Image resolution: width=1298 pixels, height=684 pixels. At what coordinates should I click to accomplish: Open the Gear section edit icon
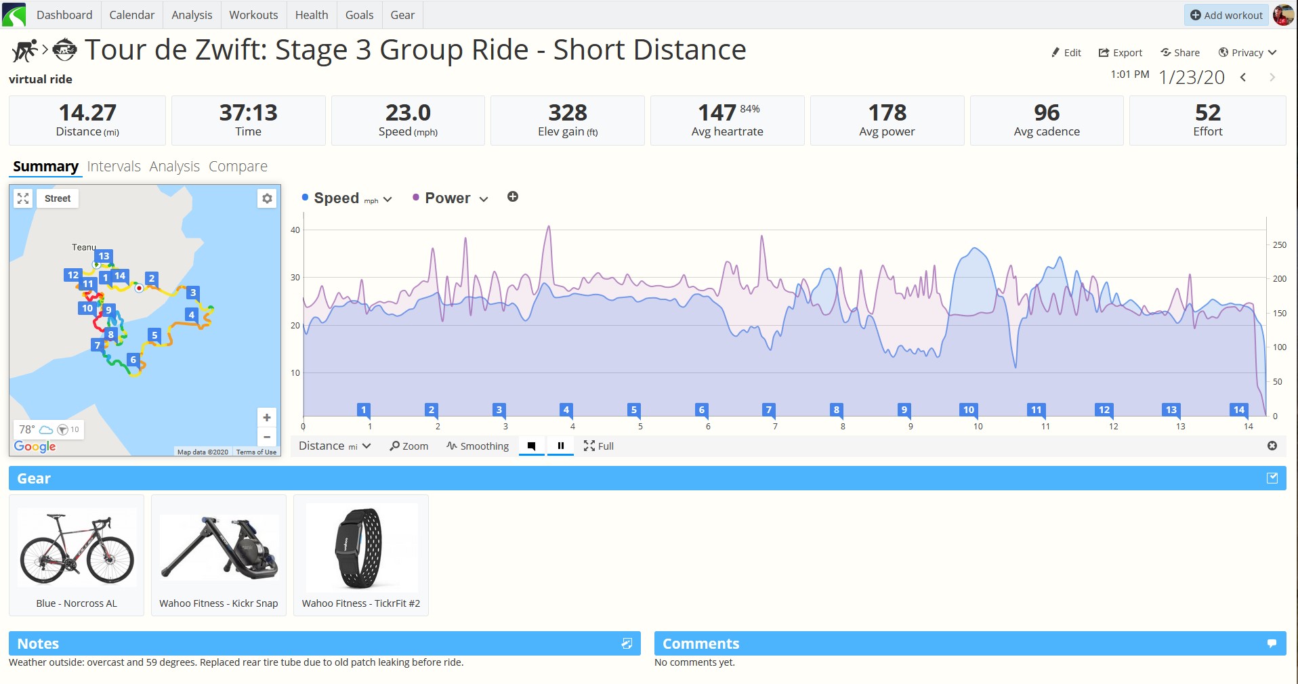pyautogui.click(x=1272, y=478)
